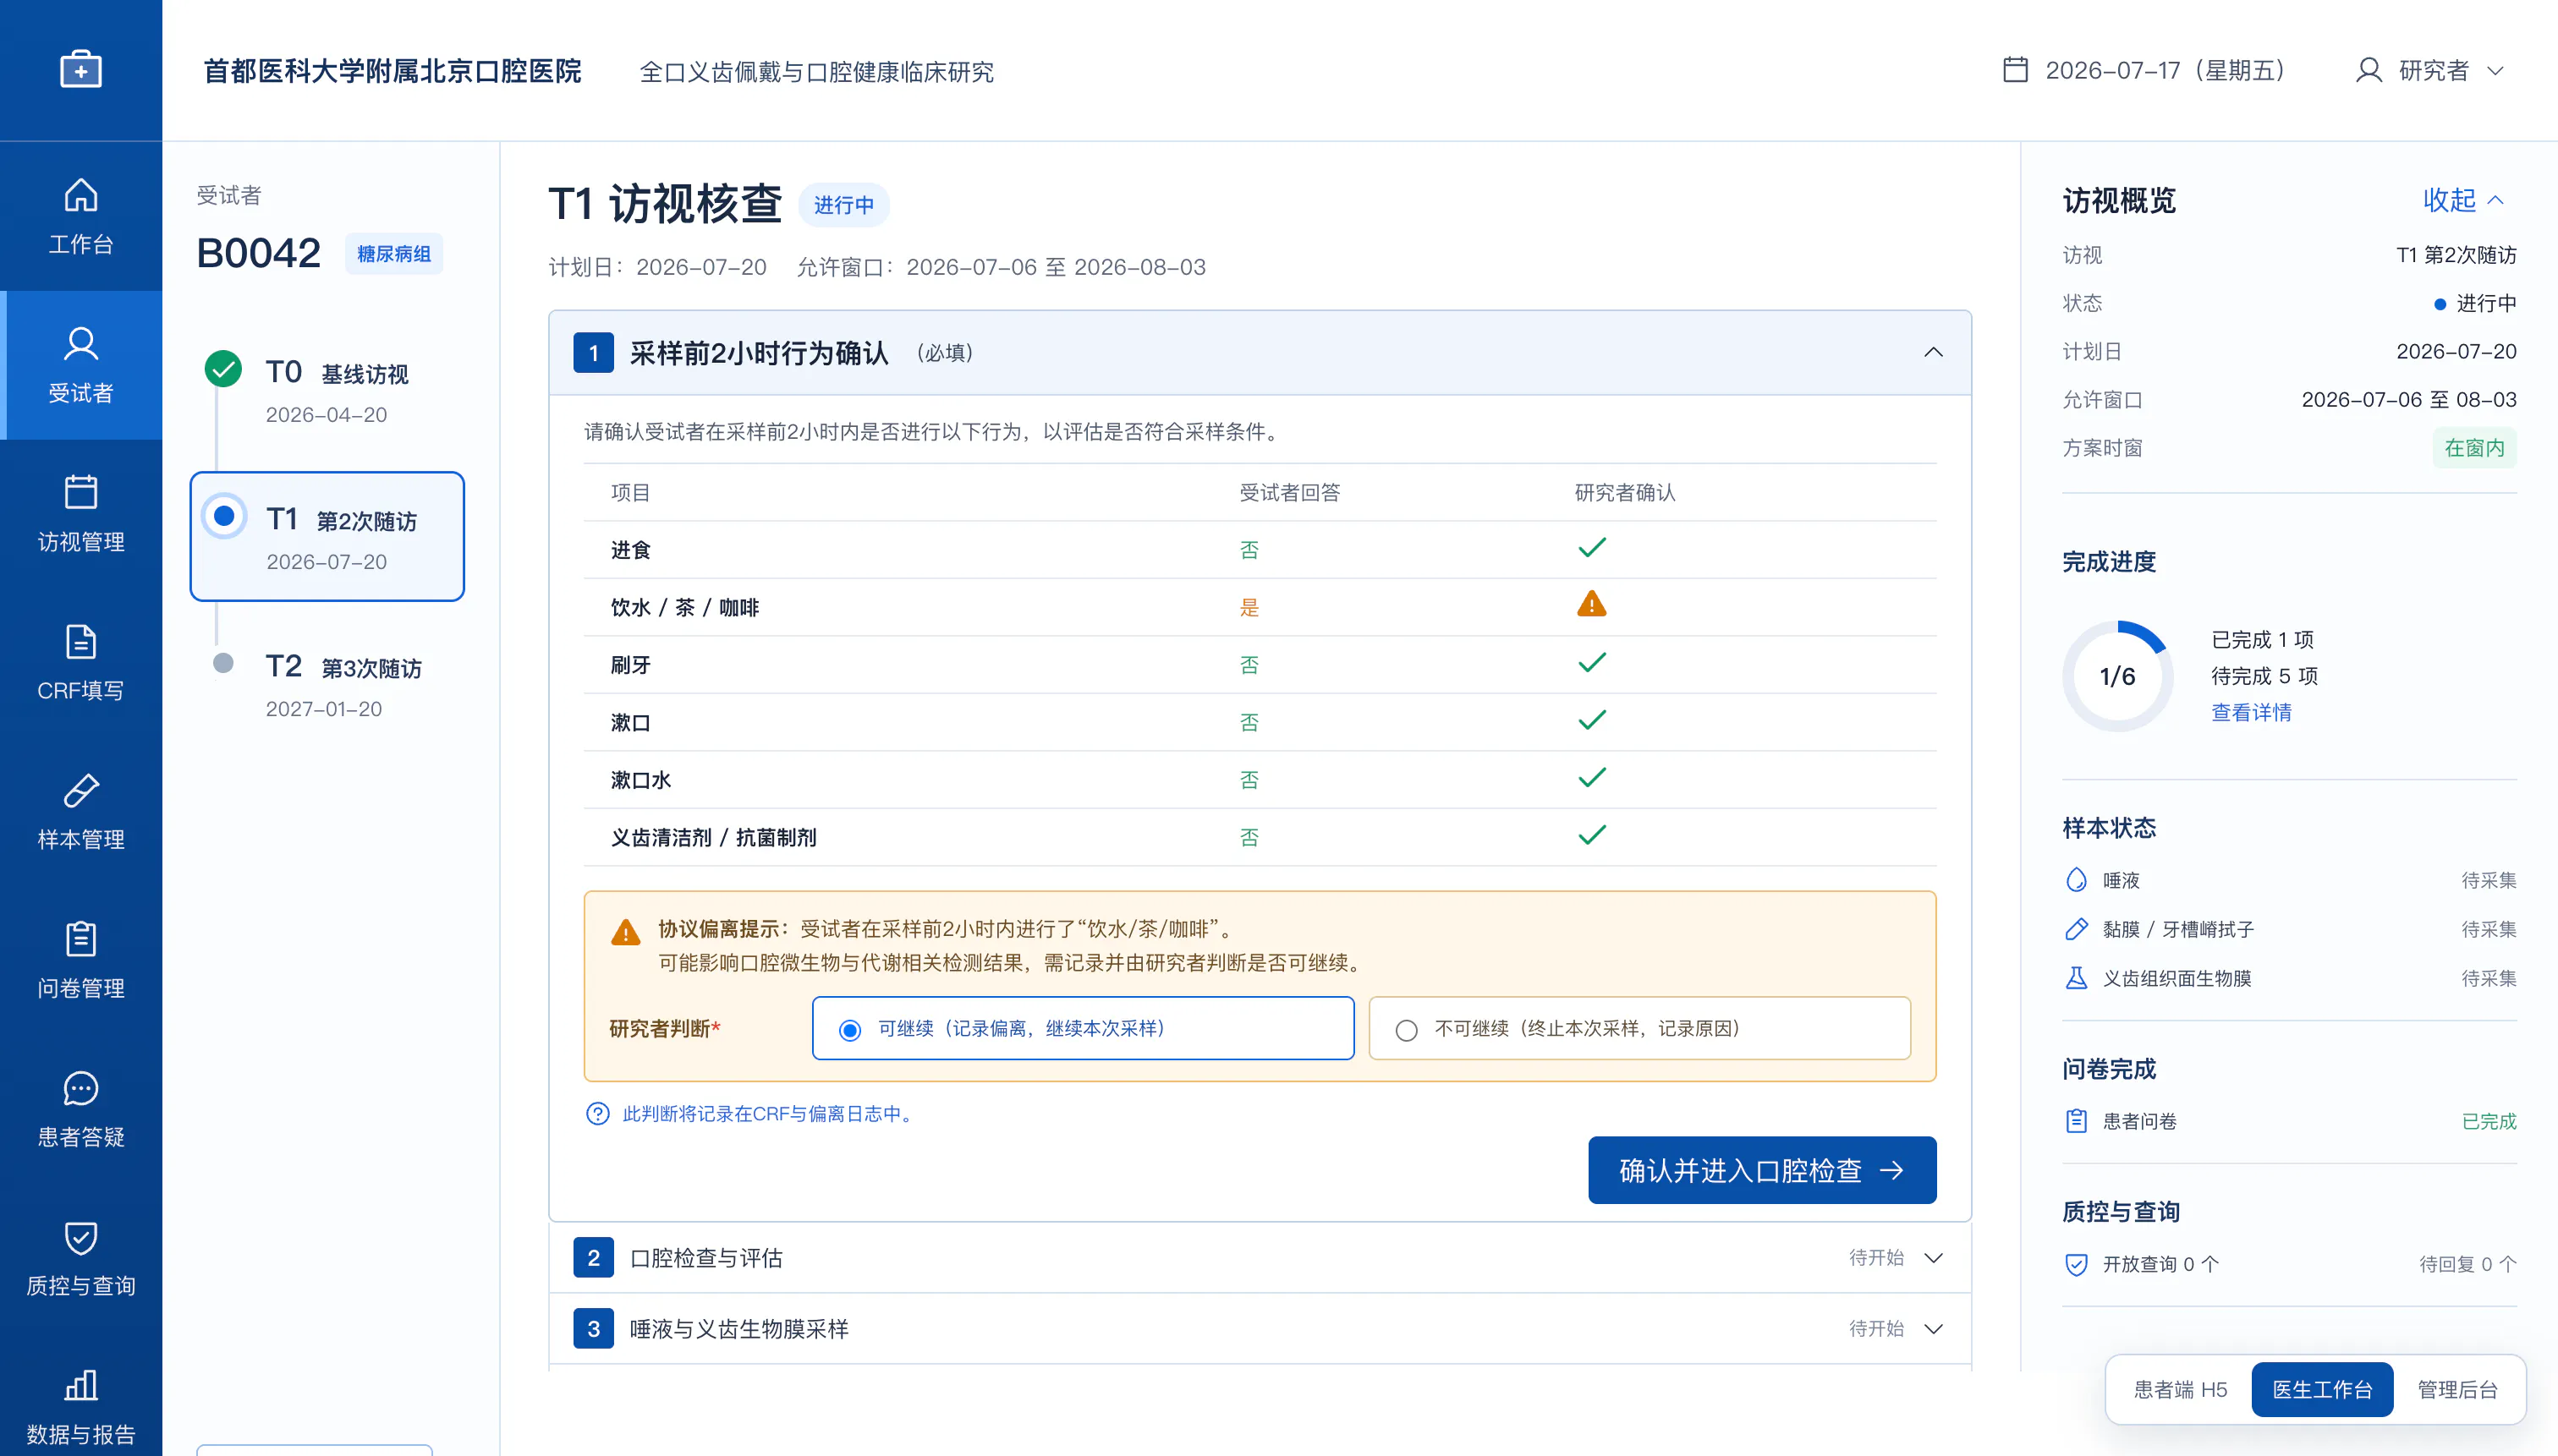Click 待回复 0 个 query count
This screenshot has height=1456, width=2558.
coord(2467,1264)
